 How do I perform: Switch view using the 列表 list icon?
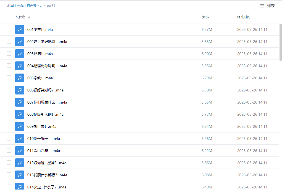pos(262,6)
